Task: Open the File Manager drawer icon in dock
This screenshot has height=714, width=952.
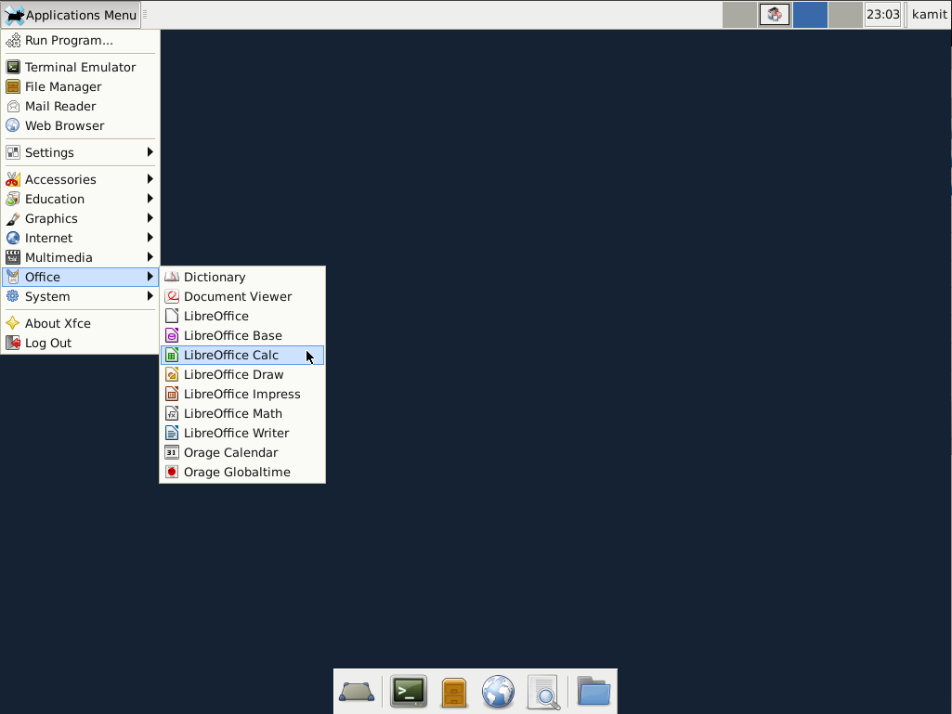Action: tap(453, 691)
